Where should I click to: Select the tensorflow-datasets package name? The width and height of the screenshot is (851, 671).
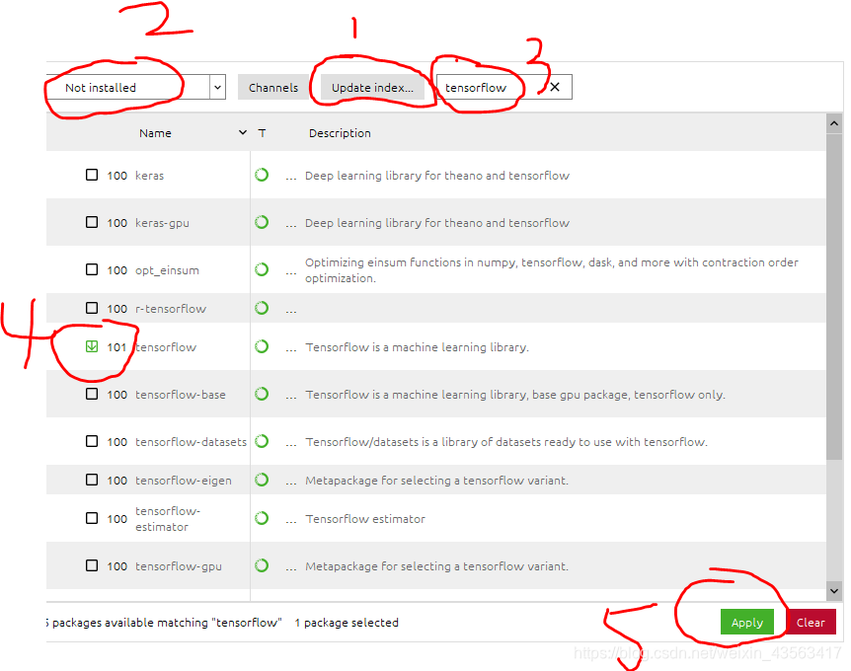point(192,441)
